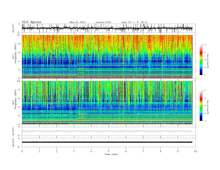Click the time axis tick label "6"
The width and height of the screenshot is (220, 170).
pyautogui.click(x=126, y=151)
